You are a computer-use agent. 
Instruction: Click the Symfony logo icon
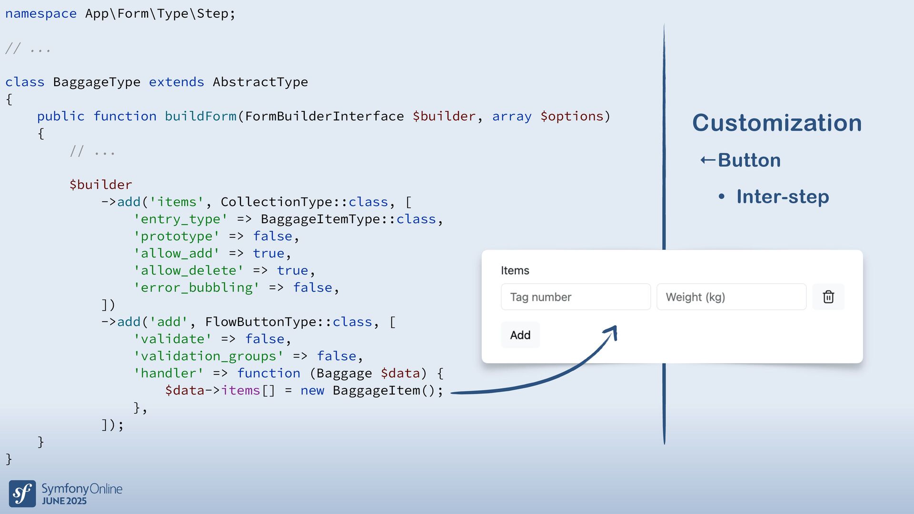(22, 494)
